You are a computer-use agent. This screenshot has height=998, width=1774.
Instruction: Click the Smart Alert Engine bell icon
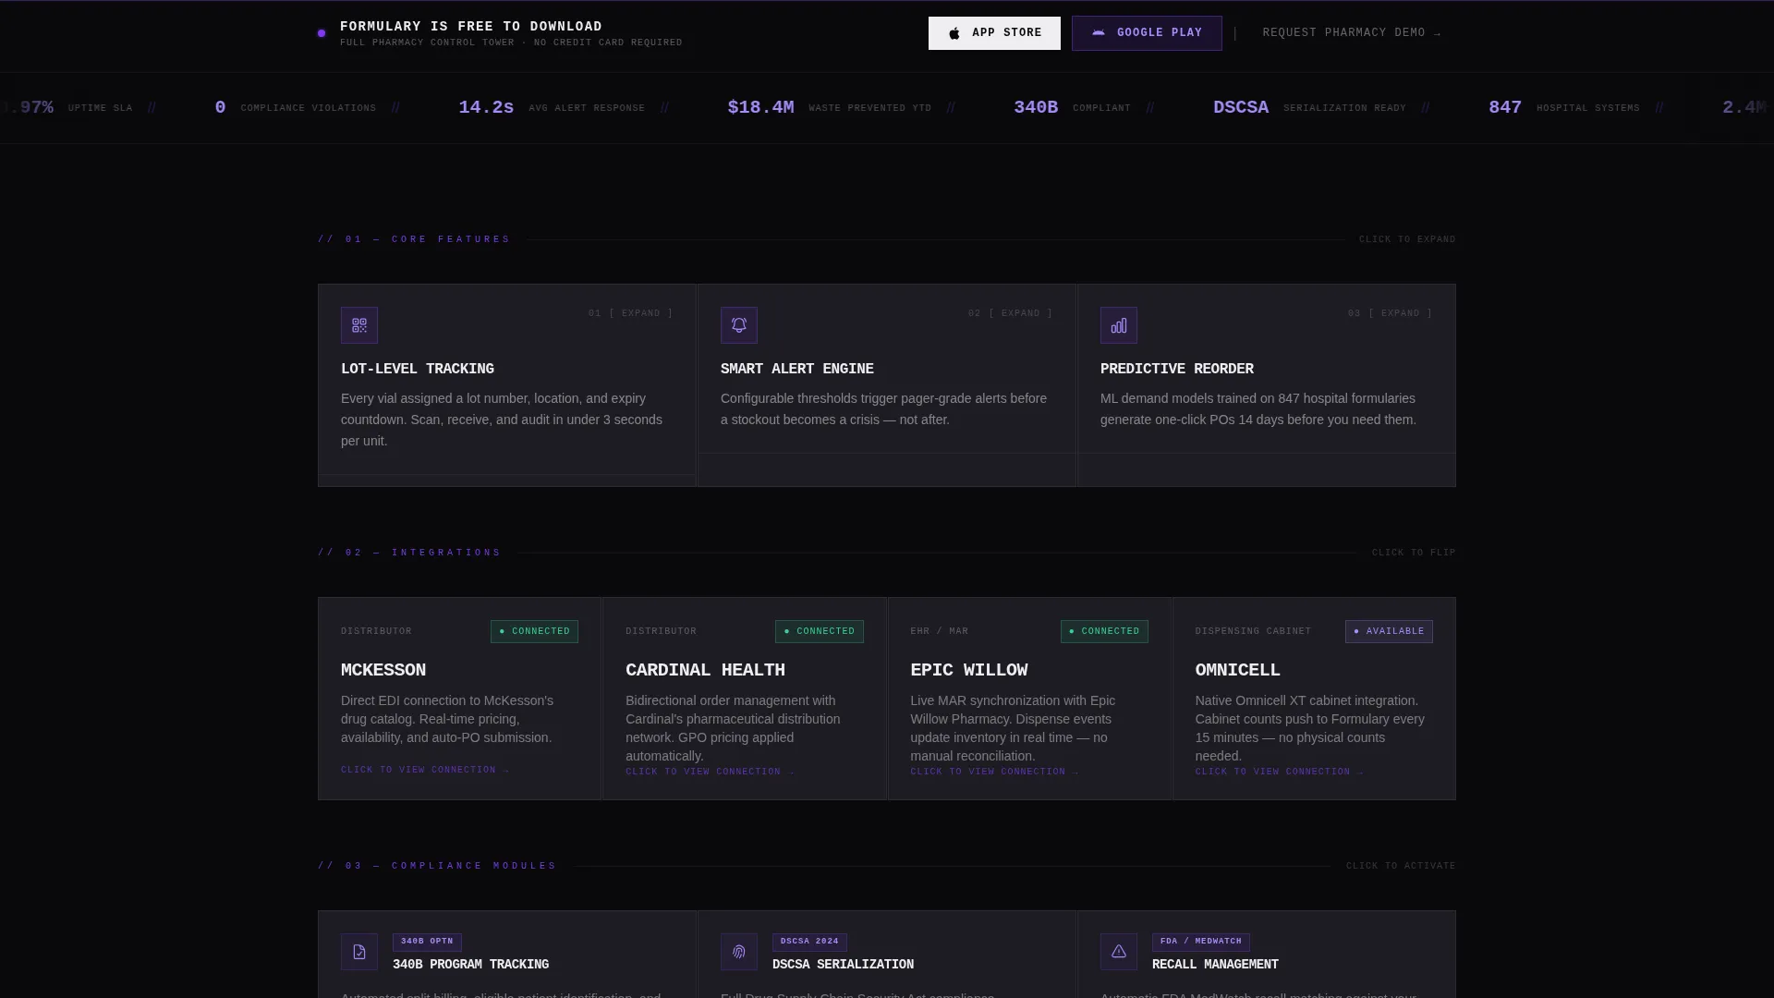point(739,325)
